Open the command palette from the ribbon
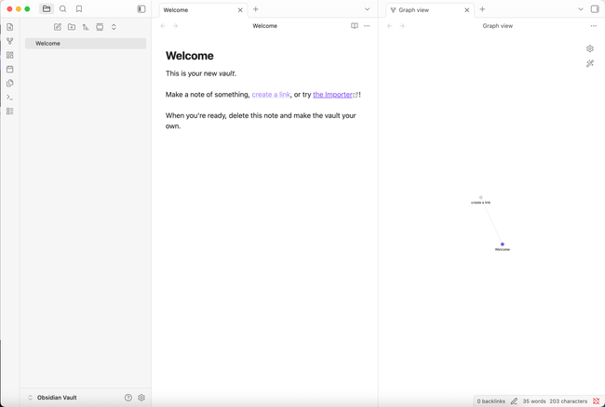605x407 pixels. point(10,97)
